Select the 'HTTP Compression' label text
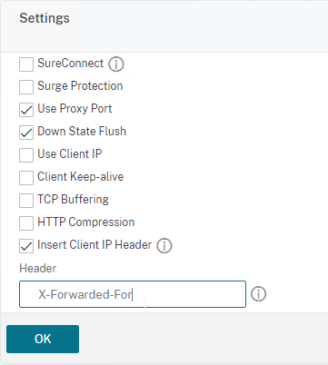The width and height of the screenshot is (328, 365). [86, 222]
